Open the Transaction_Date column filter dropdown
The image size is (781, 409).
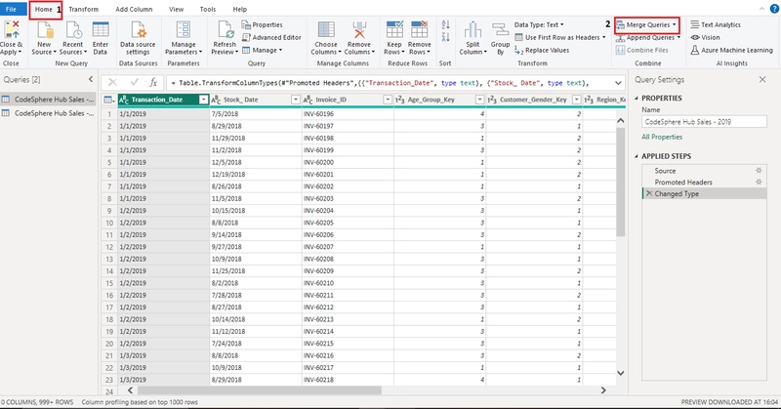(x=203, y=100)
